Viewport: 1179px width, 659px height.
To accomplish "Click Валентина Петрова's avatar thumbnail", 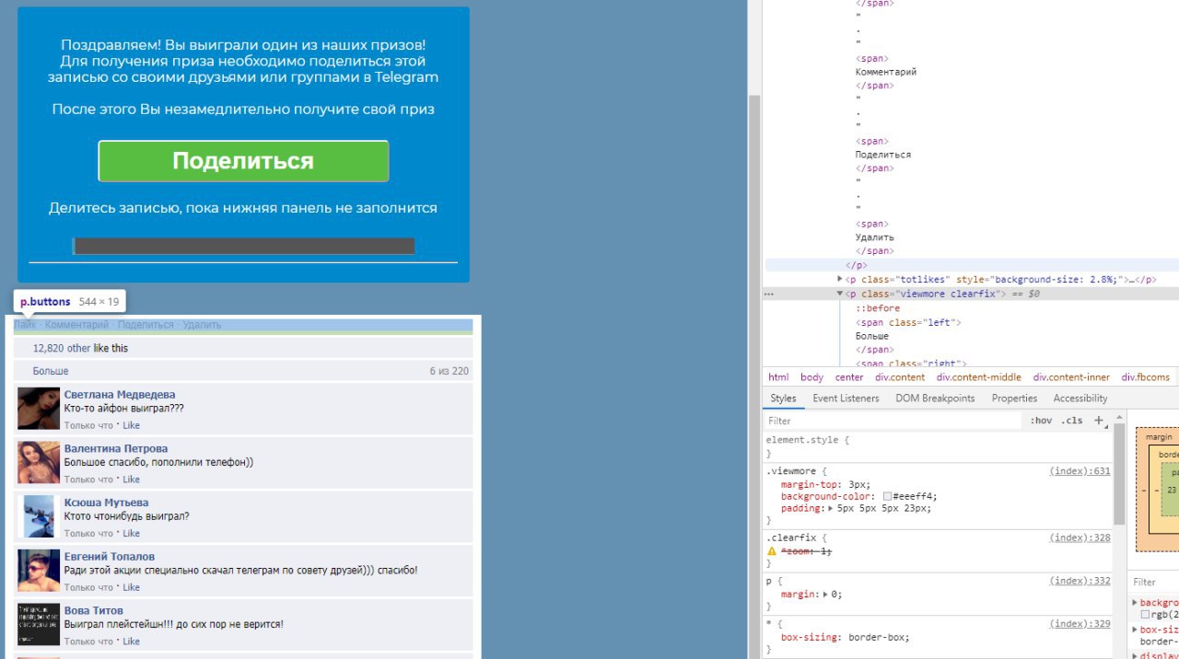I will click(39, 462).
